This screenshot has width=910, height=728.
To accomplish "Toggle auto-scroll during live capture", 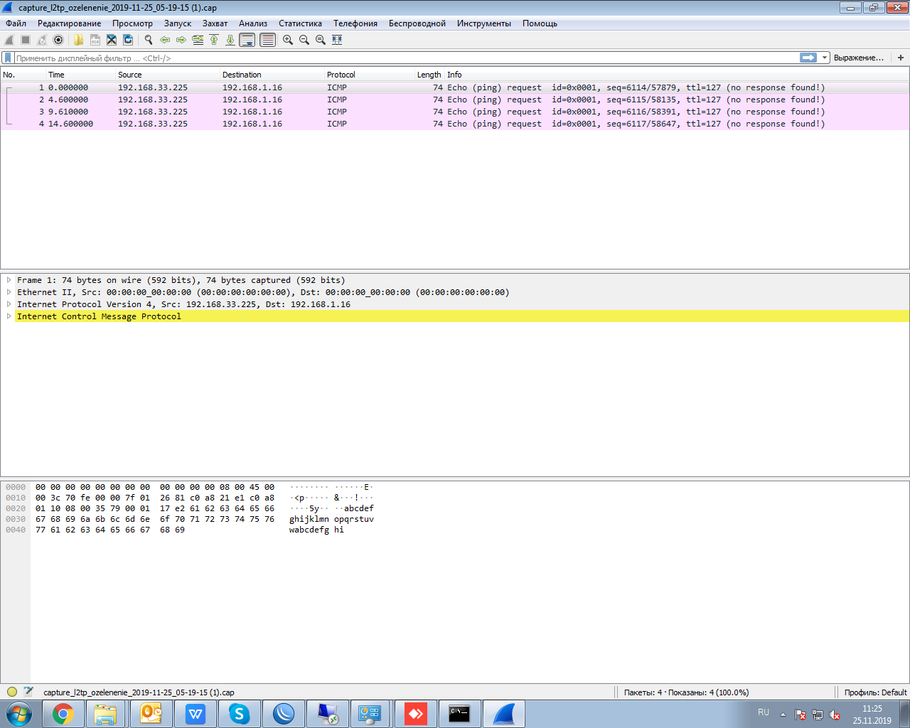I will (x=247, y=40).
